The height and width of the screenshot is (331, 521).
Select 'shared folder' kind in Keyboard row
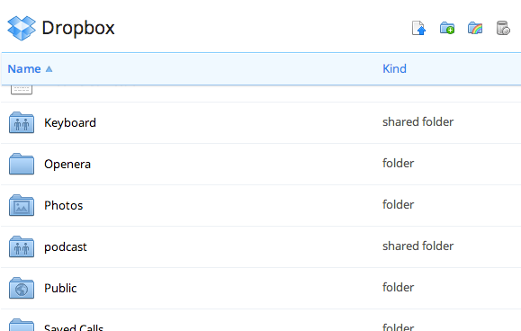click(418, 121)
